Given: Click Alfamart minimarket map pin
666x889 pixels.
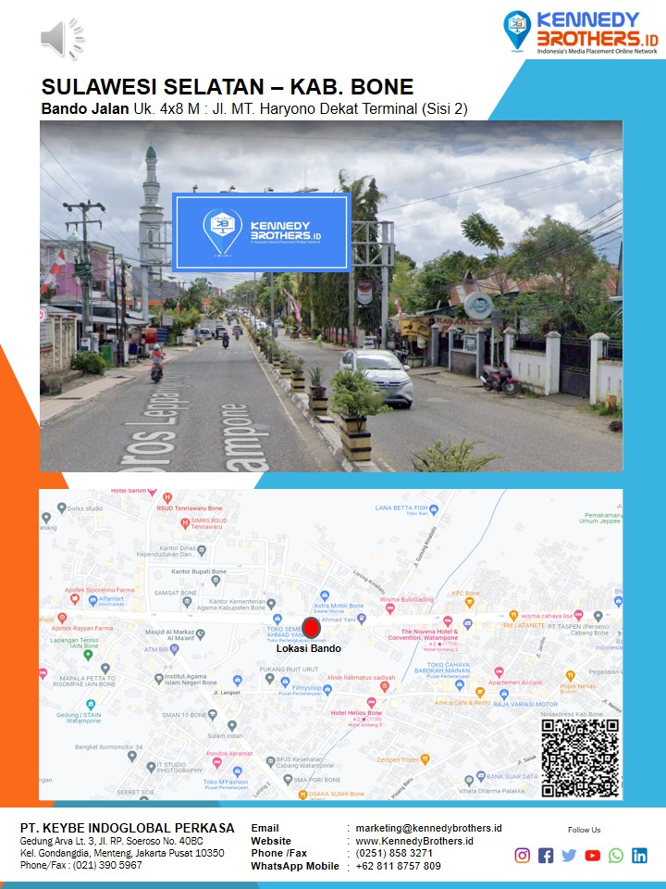Looking at the screenshot, I should click(92, 601).
